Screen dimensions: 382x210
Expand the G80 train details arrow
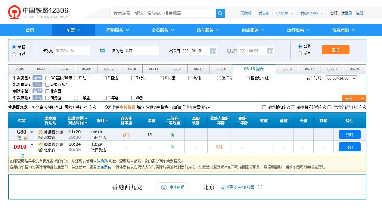[32, 132]
